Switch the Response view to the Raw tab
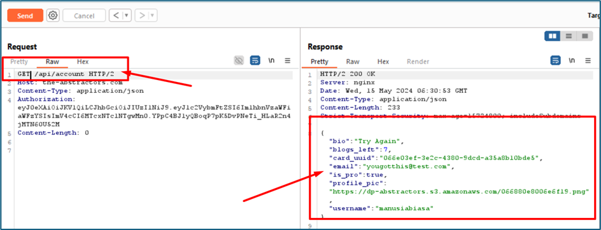Viewport: 601px width, 230px height. click(353, 62)
